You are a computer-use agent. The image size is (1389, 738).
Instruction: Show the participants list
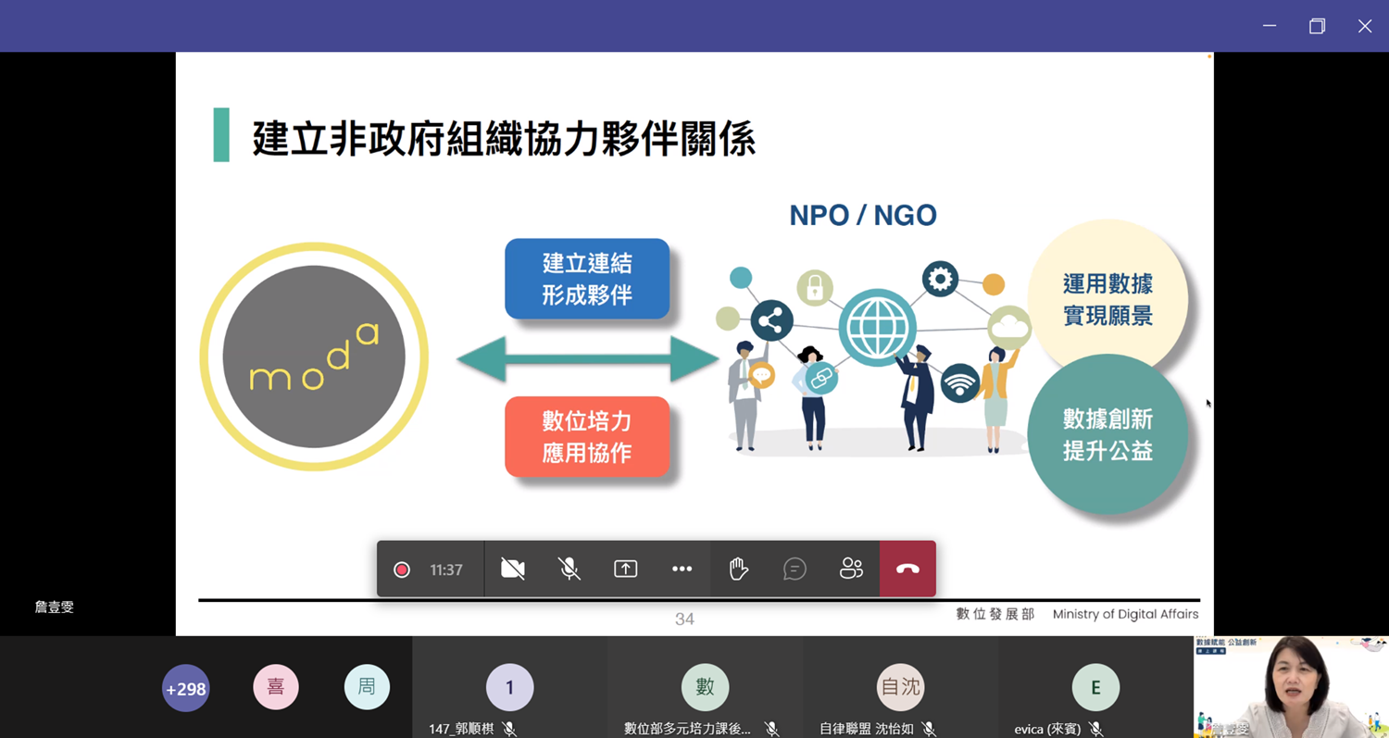coord(851,569)
